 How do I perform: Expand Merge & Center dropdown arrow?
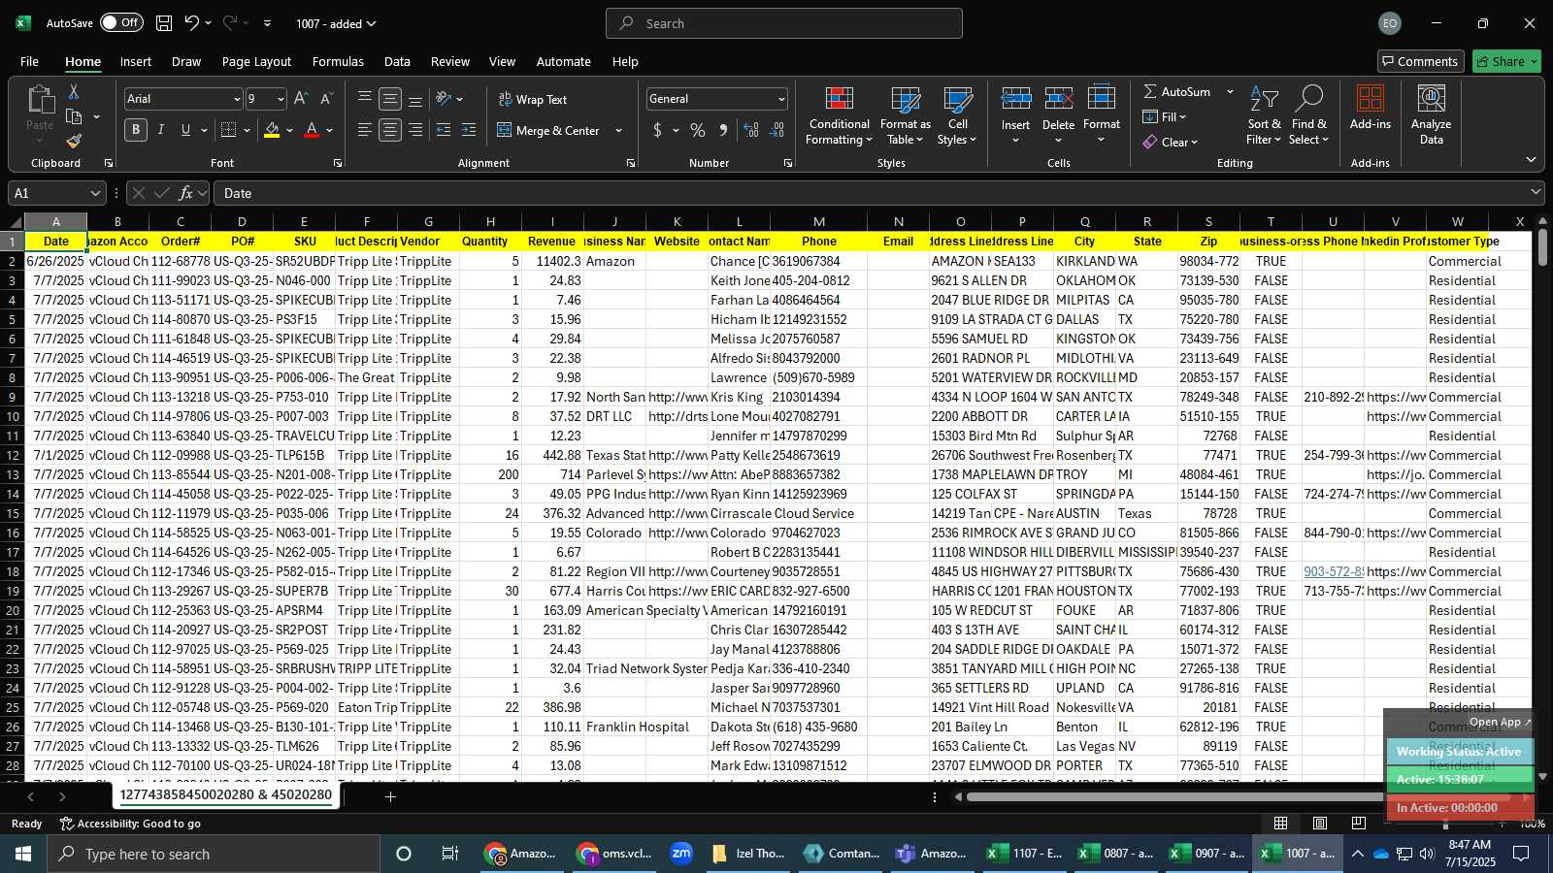[x=618, y=130]
